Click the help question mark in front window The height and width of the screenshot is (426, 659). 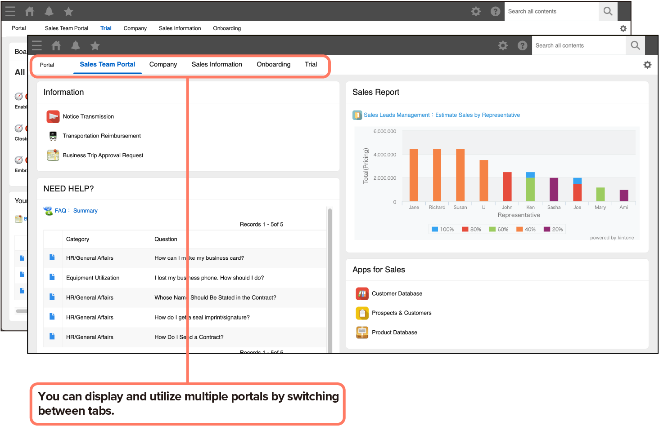pos(522,45)
